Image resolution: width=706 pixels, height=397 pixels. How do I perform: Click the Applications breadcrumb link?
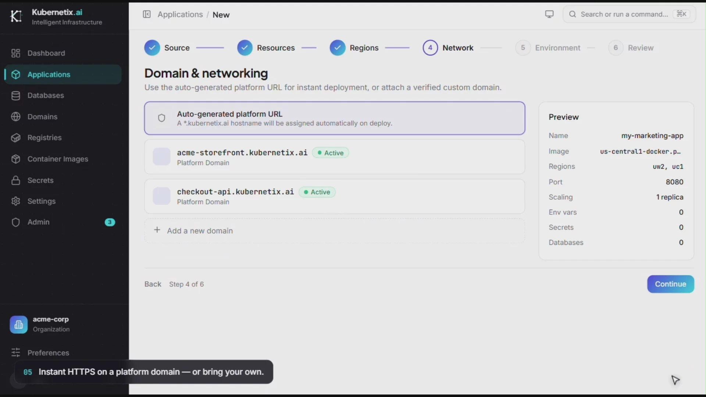tap(180, 15)
